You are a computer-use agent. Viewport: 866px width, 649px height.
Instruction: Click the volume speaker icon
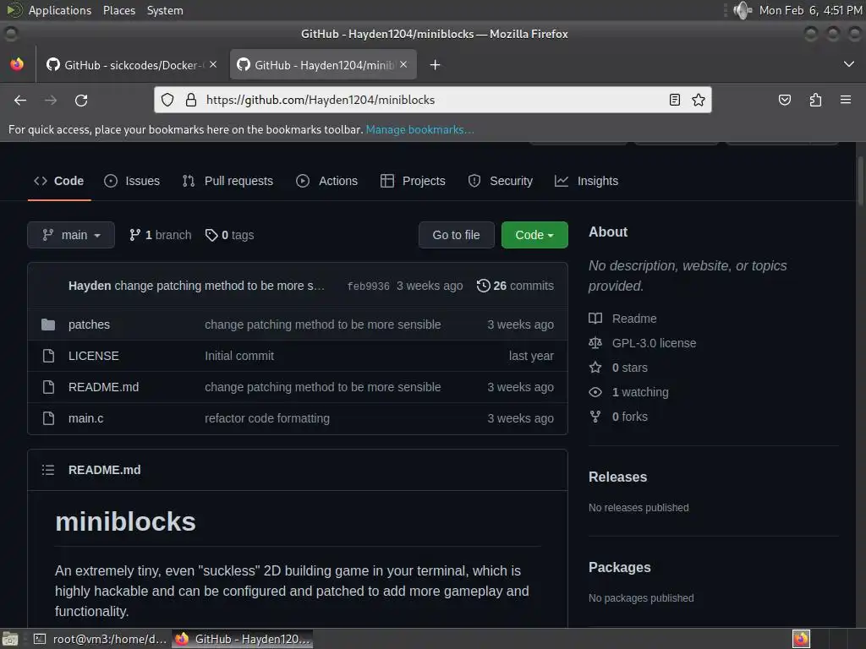743,10
